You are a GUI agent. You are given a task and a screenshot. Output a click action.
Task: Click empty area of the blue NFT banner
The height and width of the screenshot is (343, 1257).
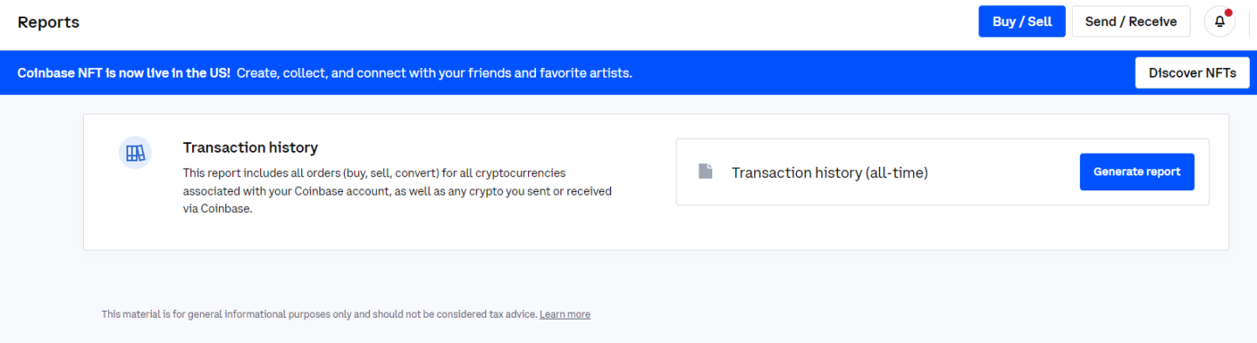(882, 72)
